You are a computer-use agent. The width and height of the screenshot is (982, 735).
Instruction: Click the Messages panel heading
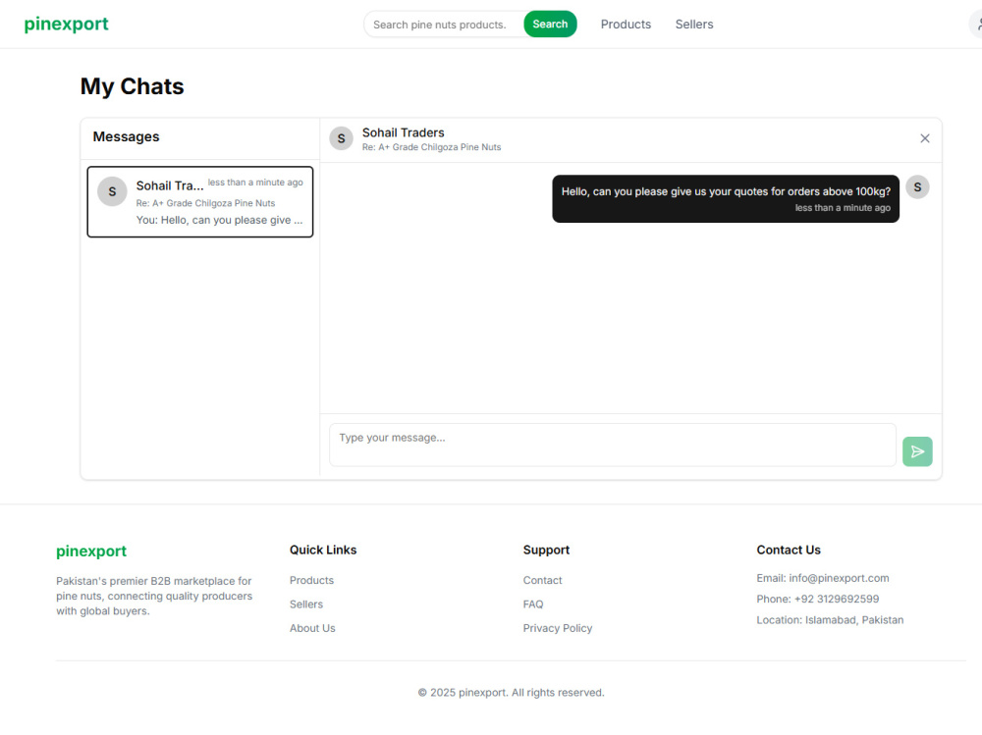pos(126,136)
